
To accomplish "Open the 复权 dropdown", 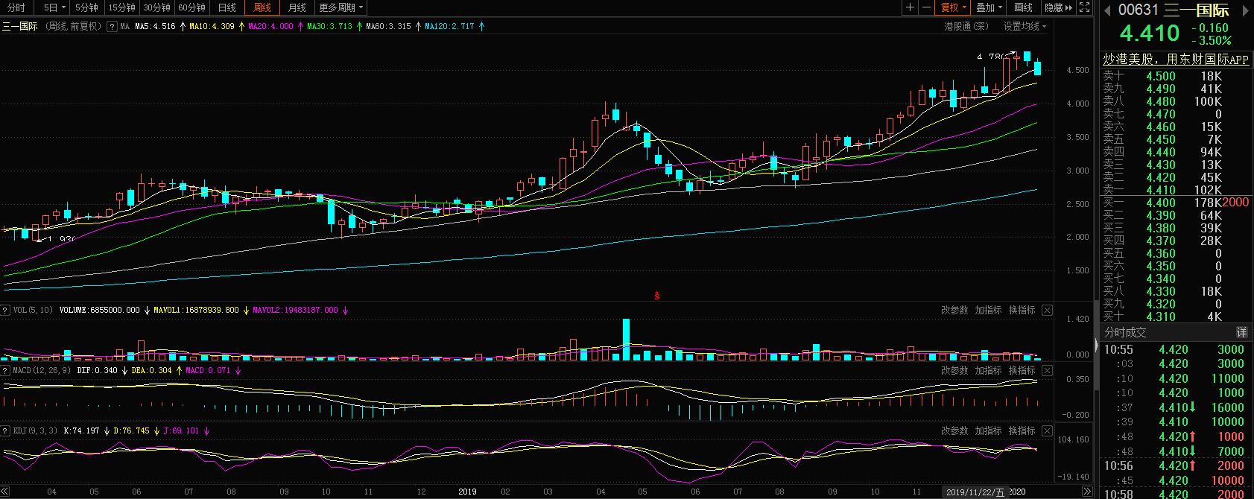I will pos(953,7).
